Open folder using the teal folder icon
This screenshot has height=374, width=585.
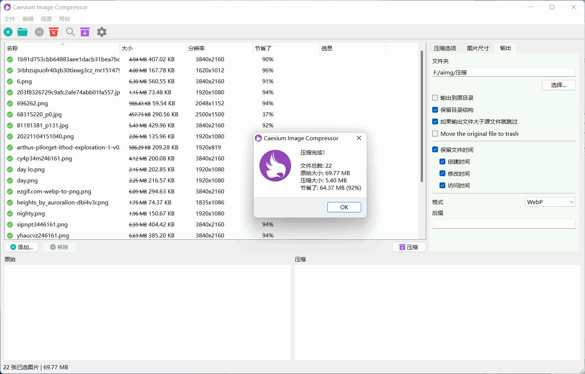(x=22, y=32)
